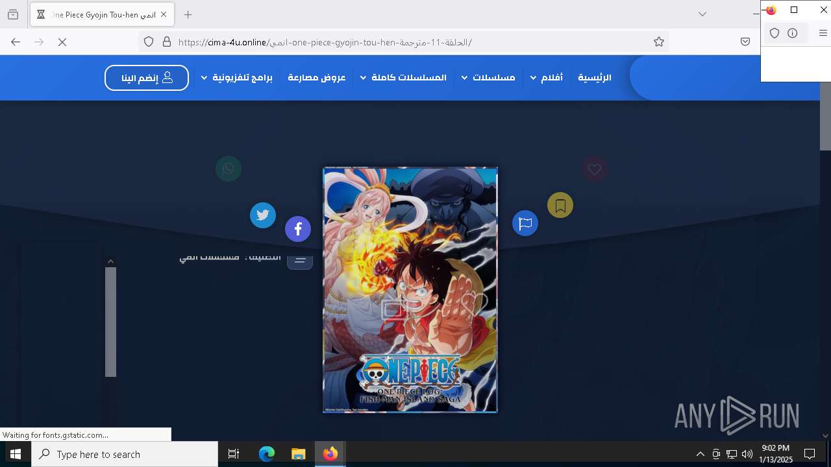Open Windows Start menu
The image size is (831, 467).
pyautogui.click(x=16, y=454)
